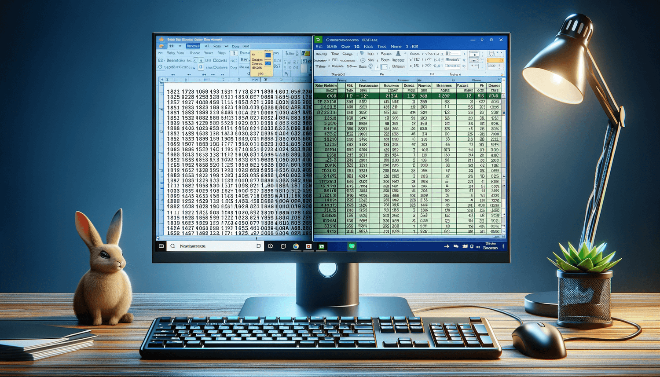Viewport: 660px width, 377px height.
Task: Click the taskbar clock at far right
Action: pyautogui.click(x=490, y=246)
